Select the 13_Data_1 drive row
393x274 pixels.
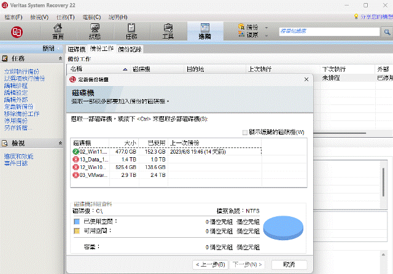166,160
